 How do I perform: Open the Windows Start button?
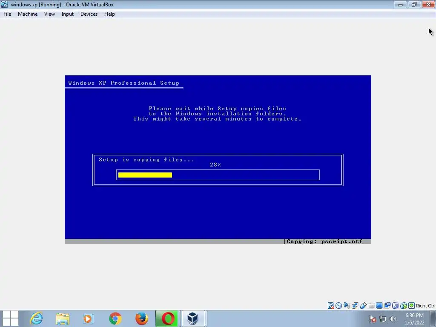tap(11, 318)
